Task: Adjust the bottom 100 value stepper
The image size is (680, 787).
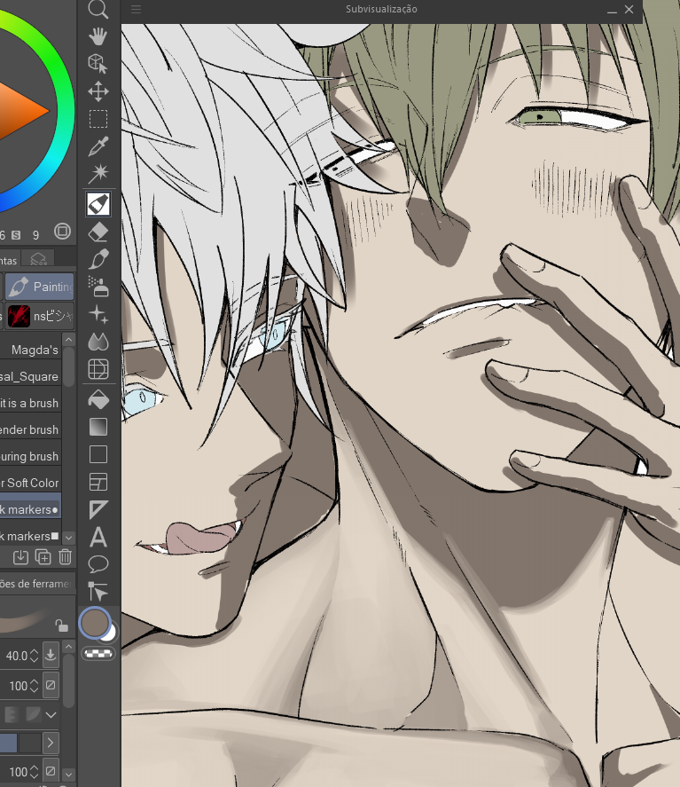Action: tap(34, 771)
